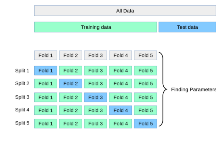Image resolution: width=224 pixels, height=149 pixels.
Task: Select the Split 3 row label
Action: point(22,97)
